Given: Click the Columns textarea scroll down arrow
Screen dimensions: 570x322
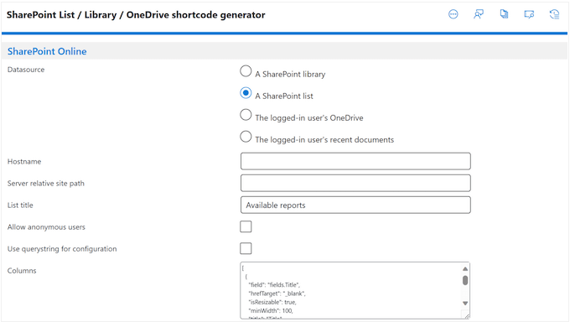Looking at the screenshot, I should [465, 303].
